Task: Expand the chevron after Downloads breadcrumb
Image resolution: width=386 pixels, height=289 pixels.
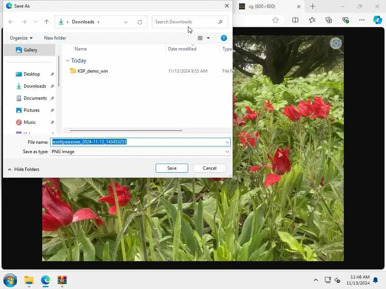Action: pos(98,22)
